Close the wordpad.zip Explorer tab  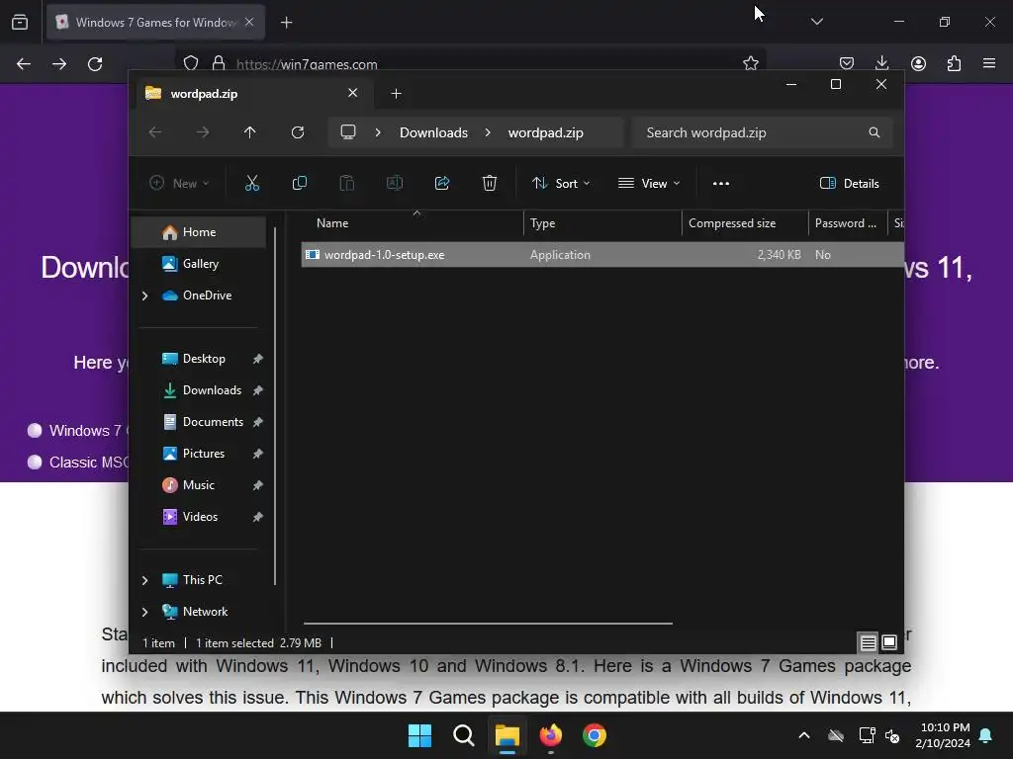pos(353,93)
